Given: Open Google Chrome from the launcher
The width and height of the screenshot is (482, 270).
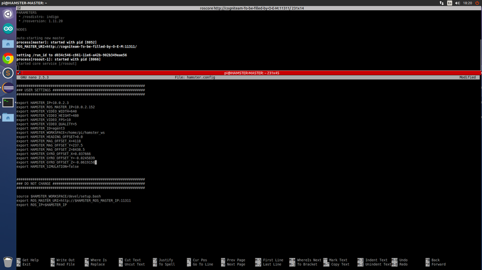Looking at the screenshot, I should tap(8, 58).
